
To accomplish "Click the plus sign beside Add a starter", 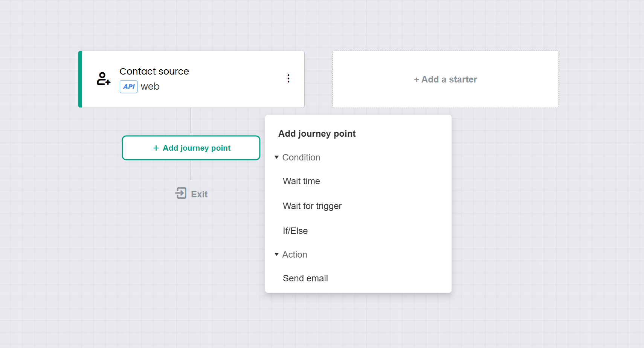I will point(416,80).
